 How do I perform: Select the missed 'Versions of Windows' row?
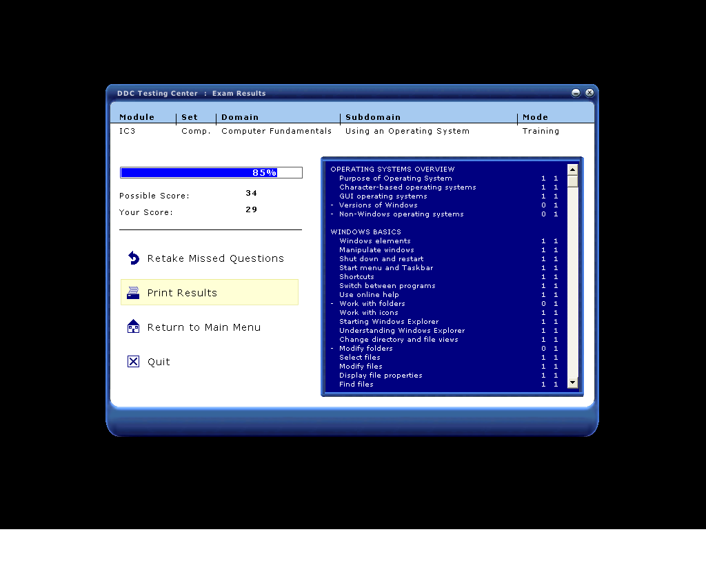pyautogui.click(x=445, y=205)
